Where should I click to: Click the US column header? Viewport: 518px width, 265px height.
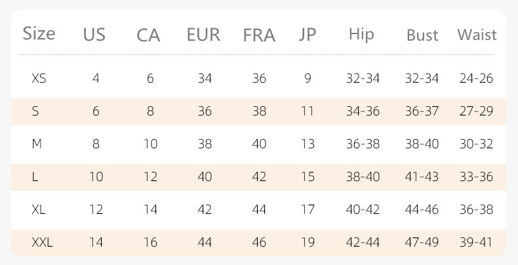pyautogui.click(x=94, y=35)
